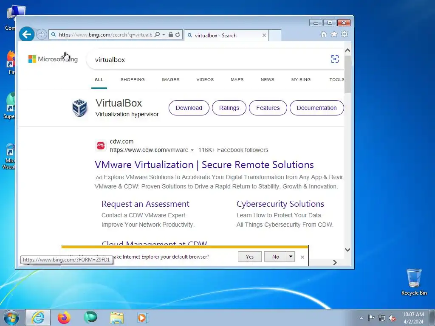Open the Cybersecurity Solutions link

(x=280, y=204)
